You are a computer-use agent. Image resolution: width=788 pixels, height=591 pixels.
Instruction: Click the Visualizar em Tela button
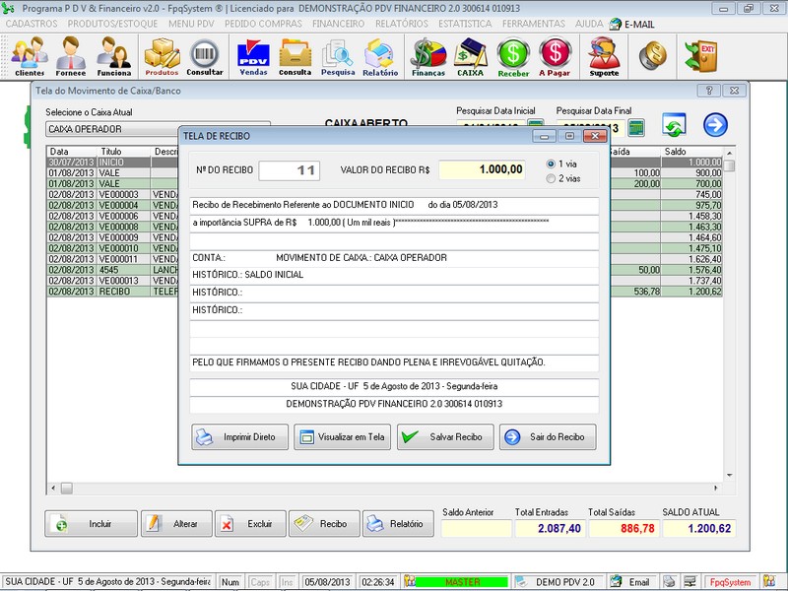pos(343,436)
